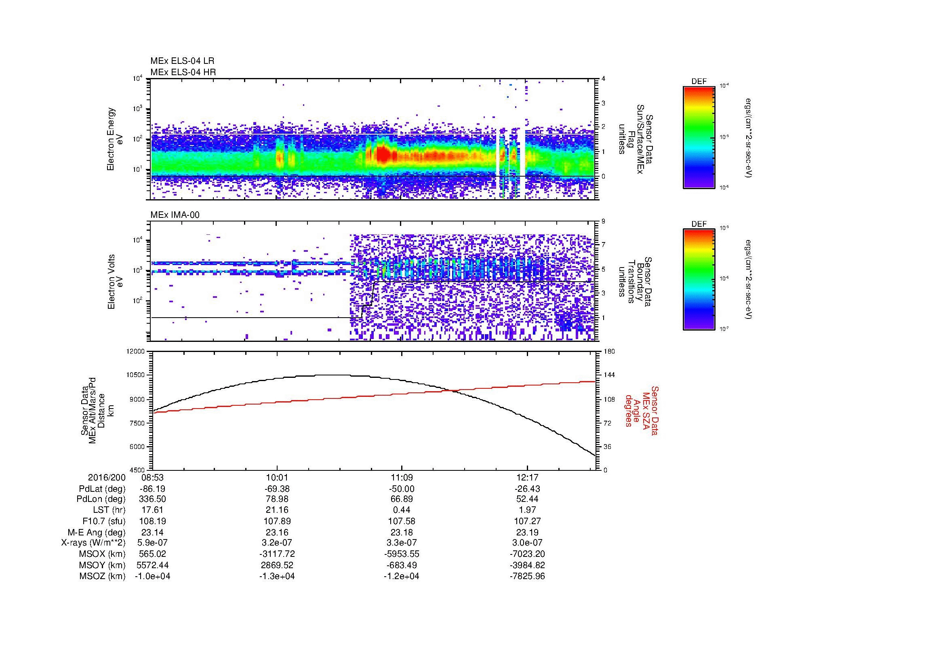
Task: Click the MSOZ value -7825.96
Action: point(527,576)
